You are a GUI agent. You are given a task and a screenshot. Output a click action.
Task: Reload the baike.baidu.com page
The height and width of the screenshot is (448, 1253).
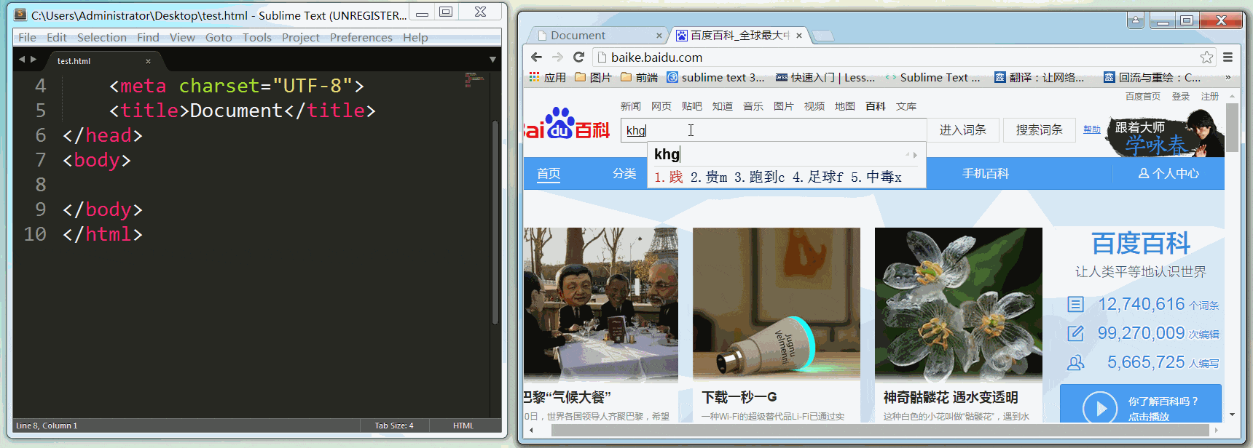(x=578, y=57)
